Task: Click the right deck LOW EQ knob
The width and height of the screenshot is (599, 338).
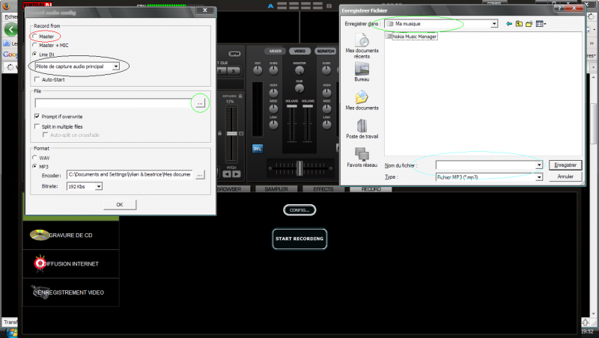Action: point(326,124)
